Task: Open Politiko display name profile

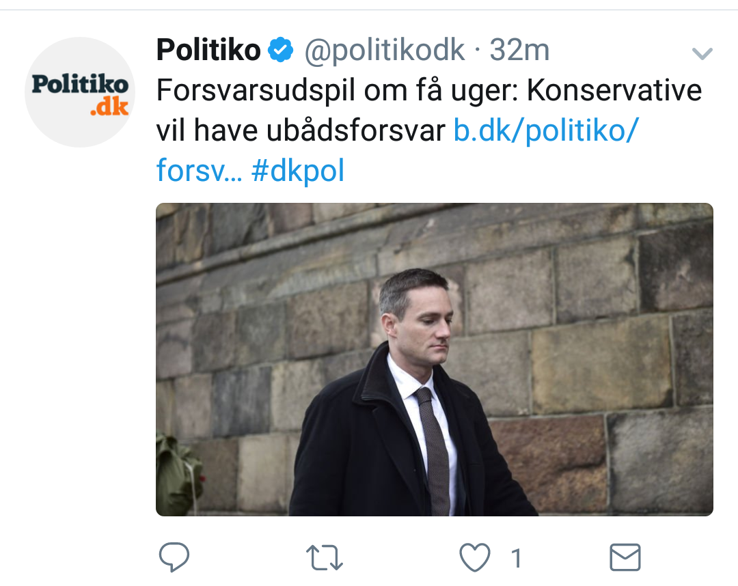Action: [208, 50]
